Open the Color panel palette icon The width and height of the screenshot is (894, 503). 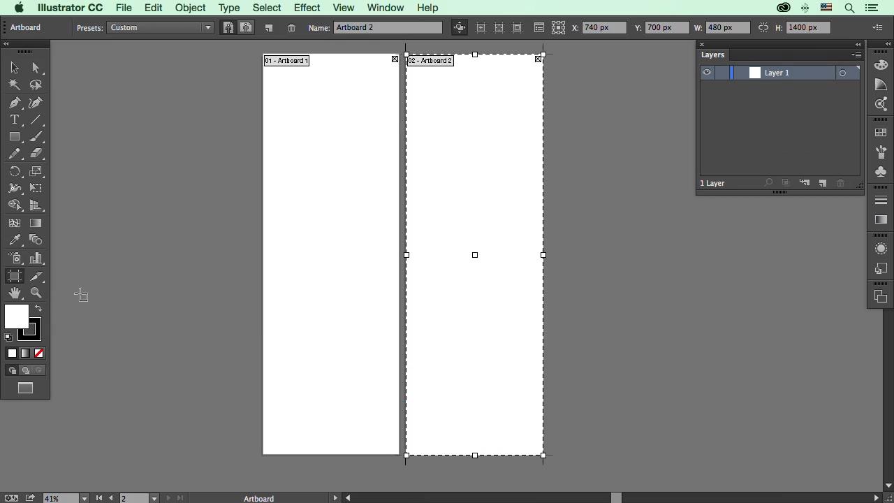coord(881,65)
